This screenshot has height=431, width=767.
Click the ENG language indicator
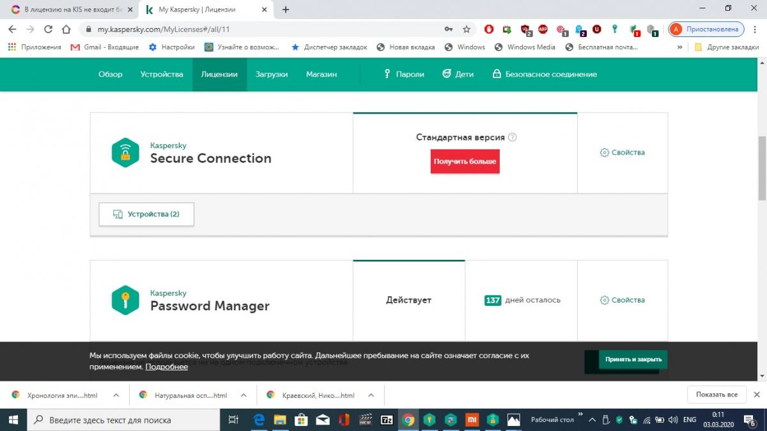coord(690,420)
